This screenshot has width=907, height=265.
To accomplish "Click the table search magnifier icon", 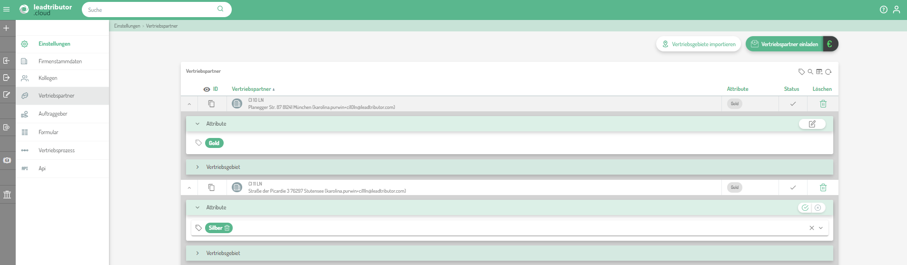I will click(x=810, y=72).
